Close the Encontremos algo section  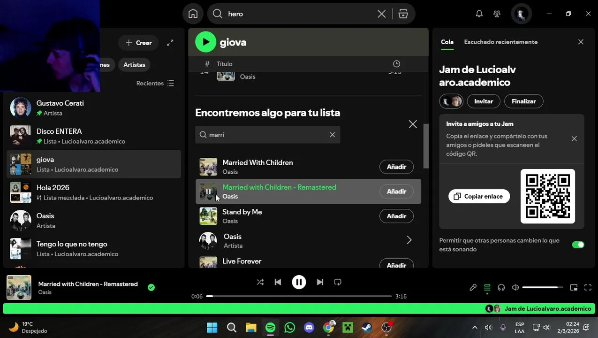point(413,124)
